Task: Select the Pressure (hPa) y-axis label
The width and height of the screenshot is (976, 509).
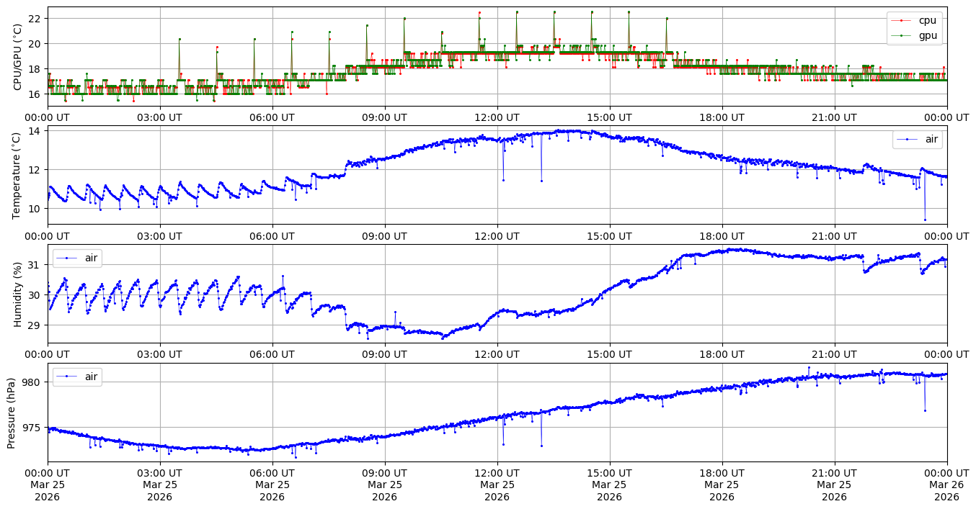Action: click(x=12, y=413)
